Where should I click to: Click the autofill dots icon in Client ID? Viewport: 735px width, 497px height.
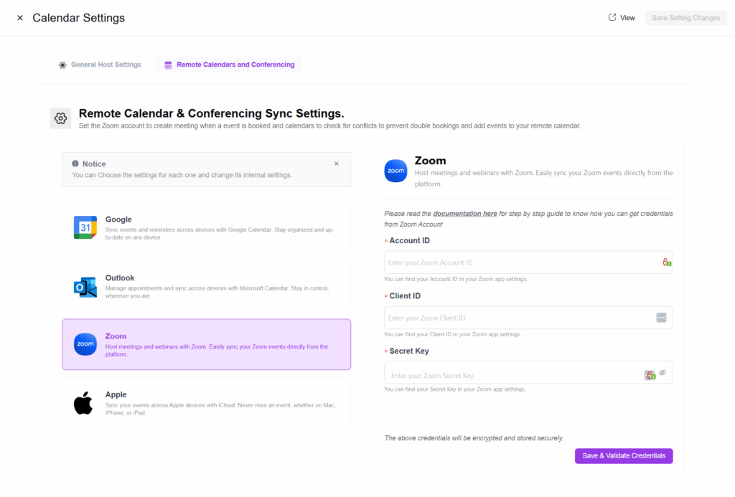point(661,318)
